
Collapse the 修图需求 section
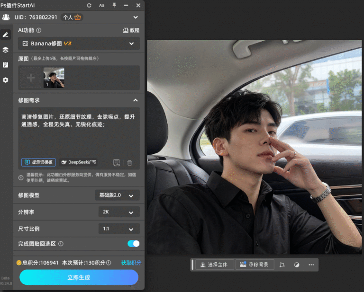[136, 100]
